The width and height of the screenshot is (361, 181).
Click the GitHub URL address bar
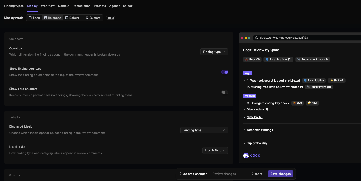click(307, 38)
